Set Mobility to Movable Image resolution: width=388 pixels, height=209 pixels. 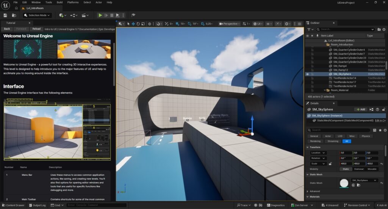click(372, 169)
